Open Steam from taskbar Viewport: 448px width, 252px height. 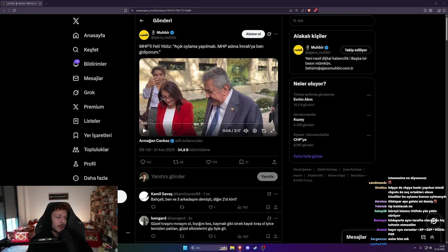coord(255,248)
